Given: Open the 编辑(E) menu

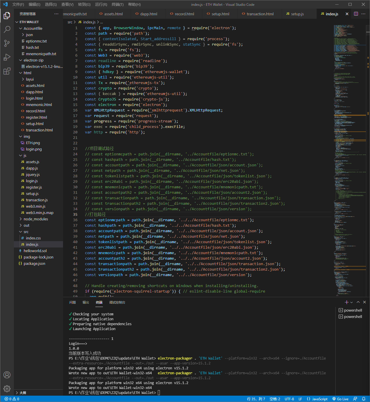Looking at the screenshot, I should (x=34, y=4).
